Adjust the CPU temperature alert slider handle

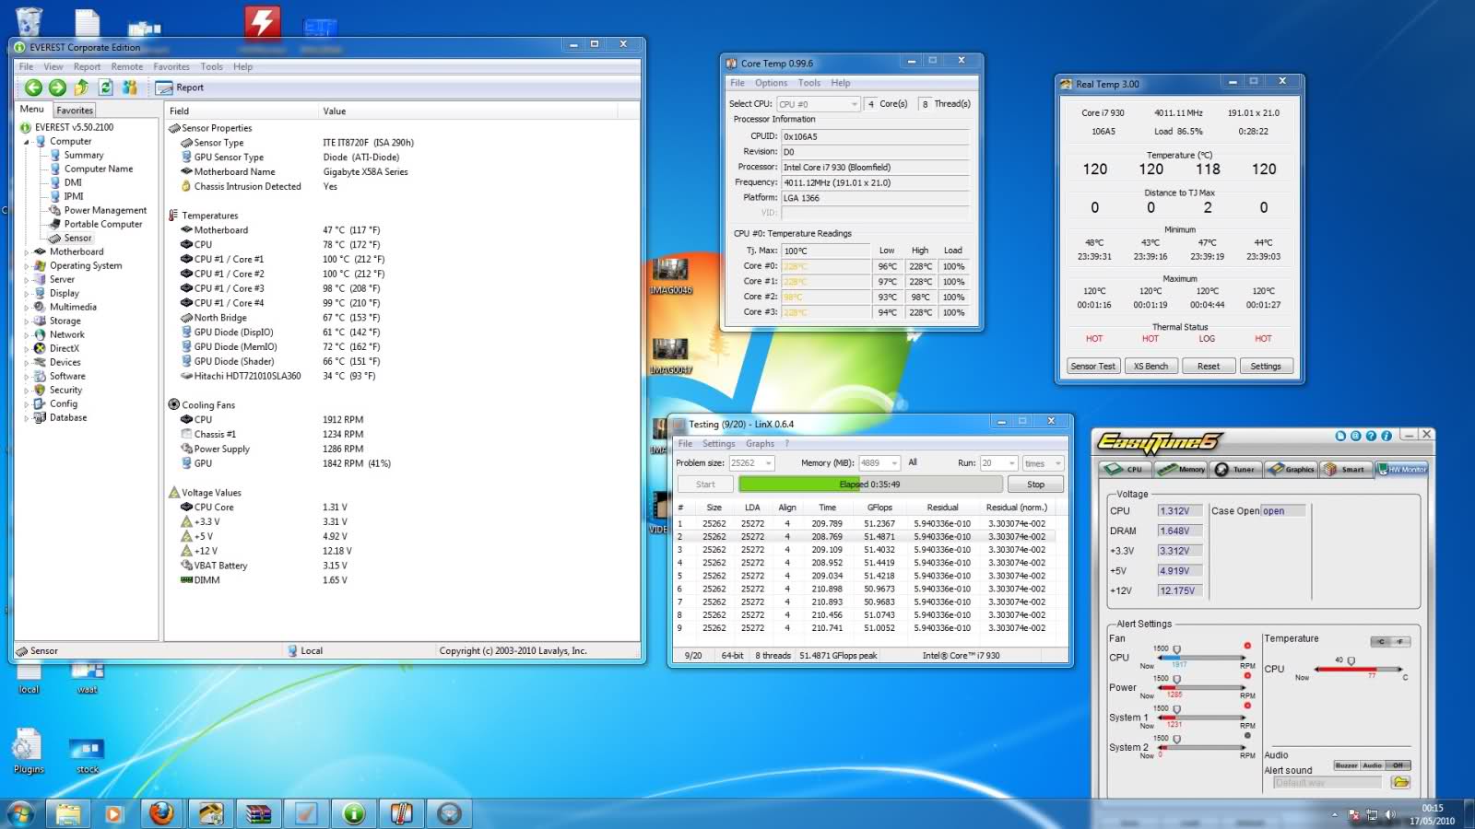pos(1351,660)
